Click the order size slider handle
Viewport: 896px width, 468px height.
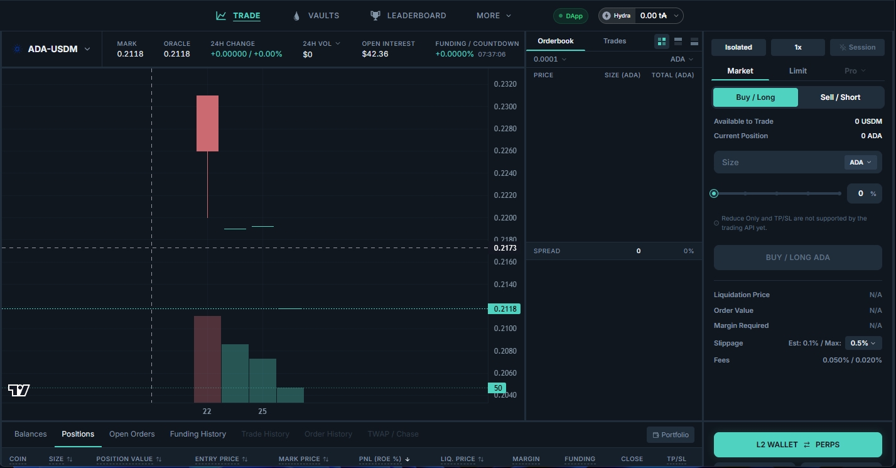coord(714,193)
